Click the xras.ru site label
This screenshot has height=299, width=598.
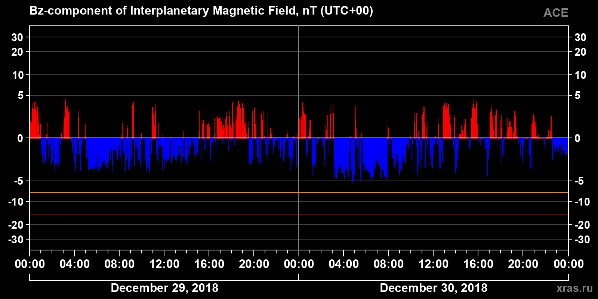click(x=574, y=288)
